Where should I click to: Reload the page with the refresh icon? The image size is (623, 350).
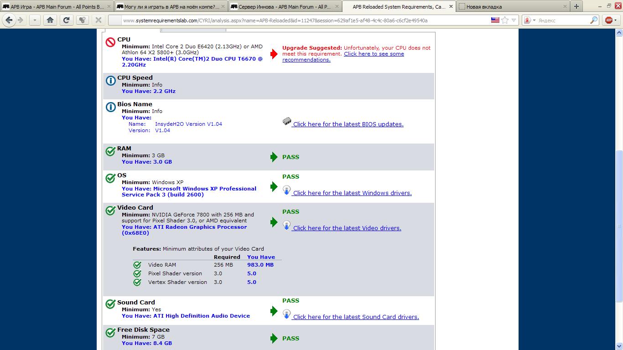click(66, 20)
